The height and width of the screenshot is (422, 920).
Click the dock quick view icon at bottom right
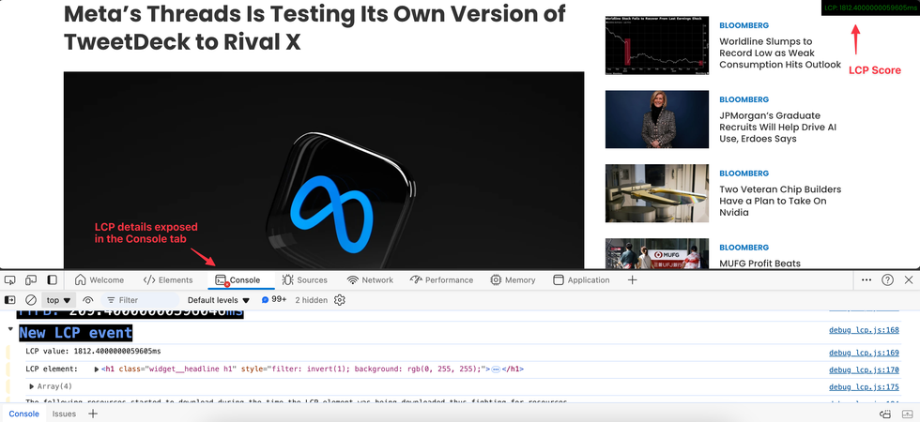click(885, 414)
